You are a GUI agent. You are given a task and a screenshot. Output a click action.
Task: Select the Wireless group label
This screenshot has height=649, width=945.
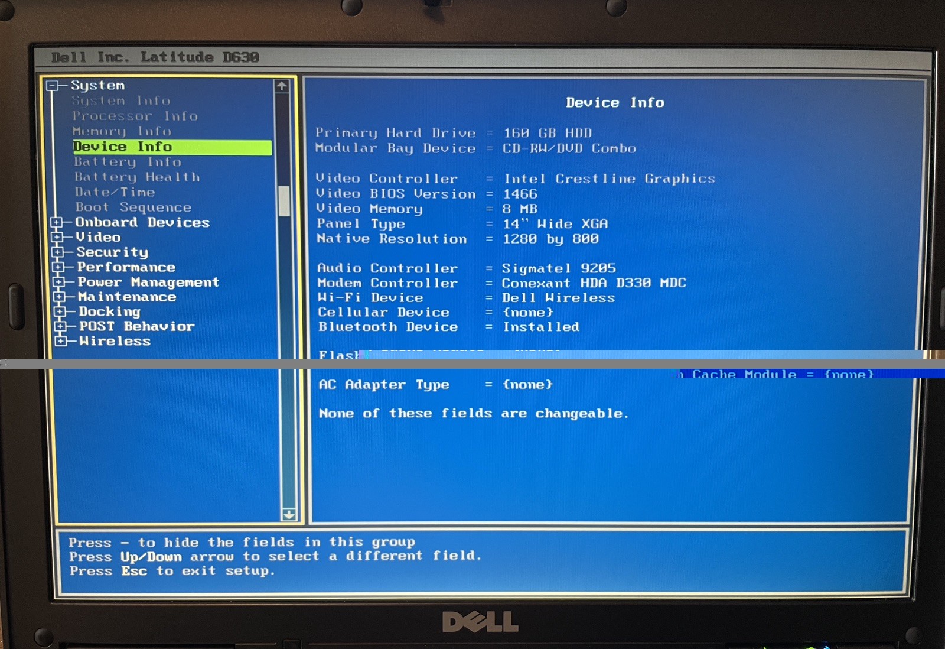click(115, 341)
